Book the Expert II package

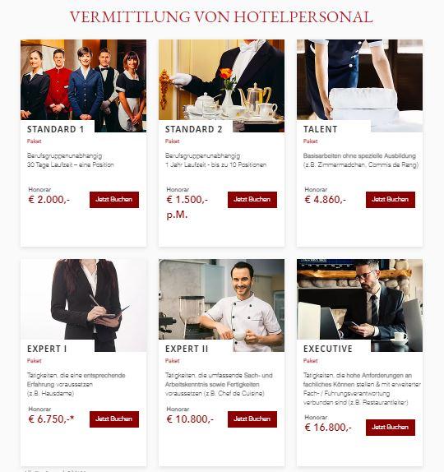[x=252, y=419]
